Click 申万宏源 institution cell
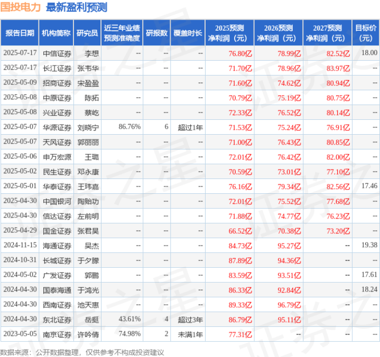Image resolution: width=380 pixels, height=357 pixels. pyautogui.click(x=57, y=157)
